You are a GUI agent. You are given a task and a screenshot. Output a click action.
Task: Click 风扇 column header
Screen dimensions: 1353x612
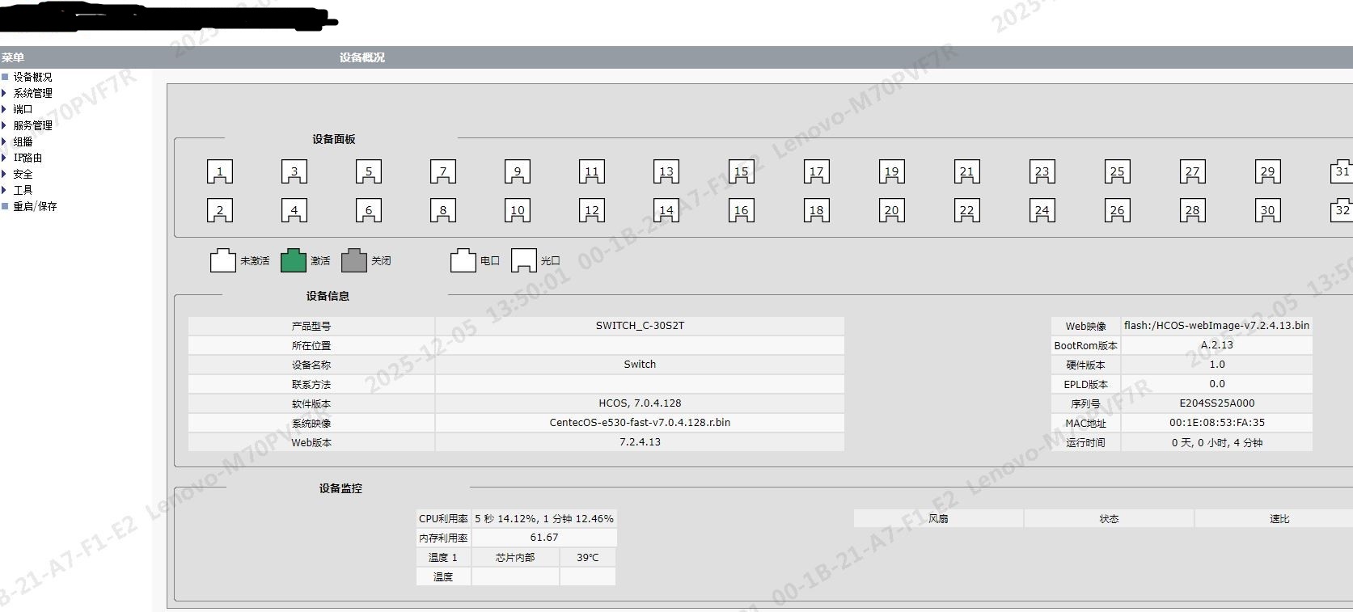click(x=938, y=518)
